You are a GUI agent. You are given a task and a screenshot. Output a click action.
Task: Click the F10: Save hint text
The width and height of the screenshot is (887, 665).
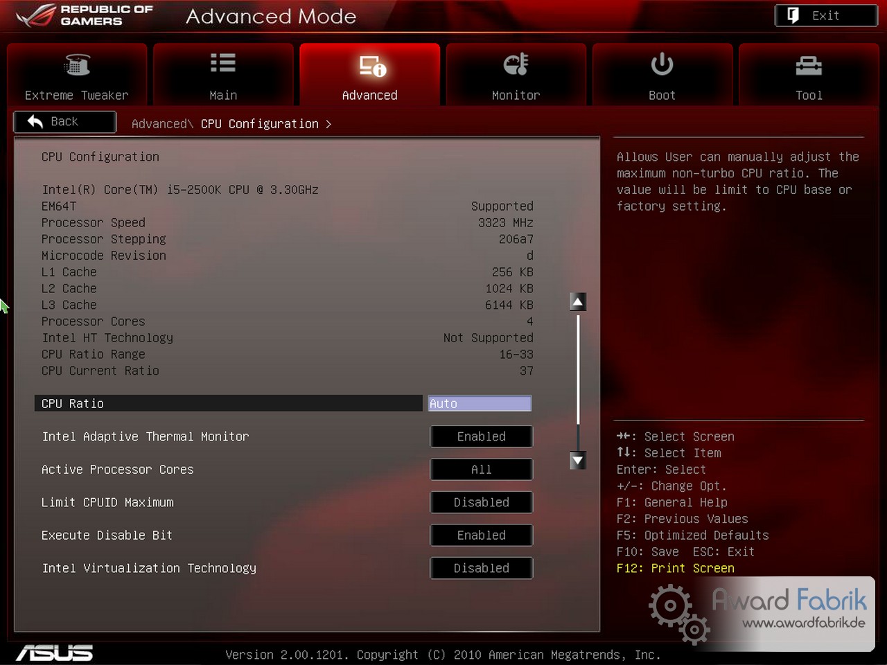coord(647,551)
